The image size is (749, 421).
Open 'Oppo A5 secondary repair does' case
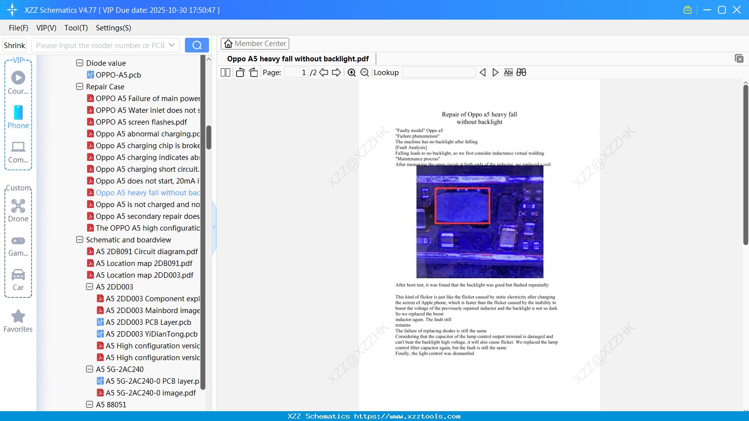[x=144, y=216]
